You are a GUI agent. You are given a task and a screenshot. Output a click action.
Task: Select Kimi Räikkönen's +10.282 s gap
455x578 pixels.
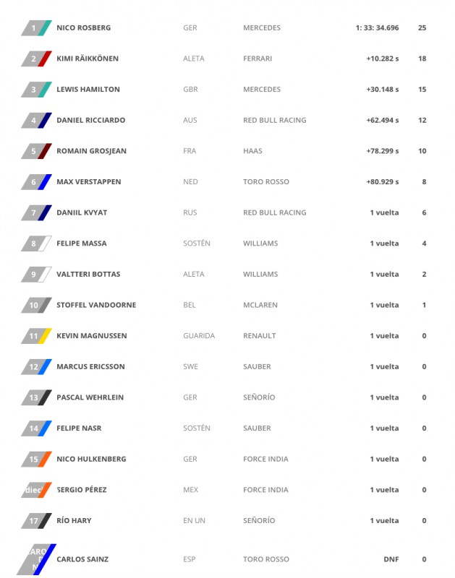point(383,59)
